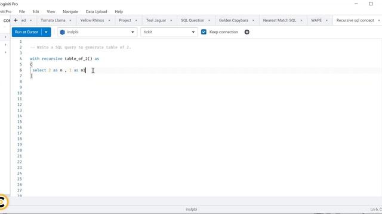The width and height of the screenshot is (382, 214).
Task: Close the Golden Capybara tab
Action: 253,21
